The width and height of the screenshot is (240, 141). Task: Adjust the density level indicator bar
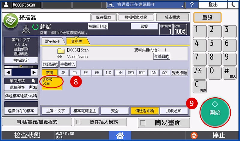tap(21, 67)
